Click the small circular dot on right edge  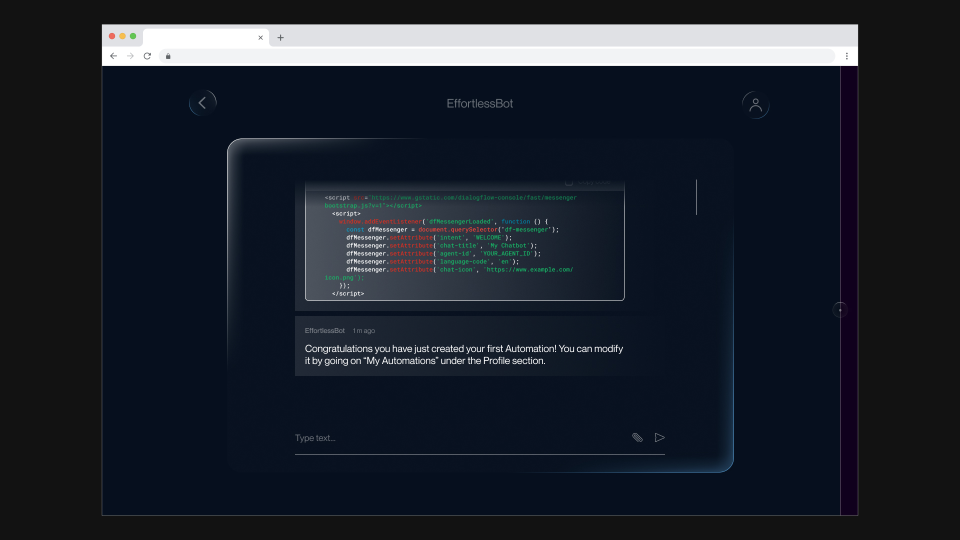click(x=840, y=310)
